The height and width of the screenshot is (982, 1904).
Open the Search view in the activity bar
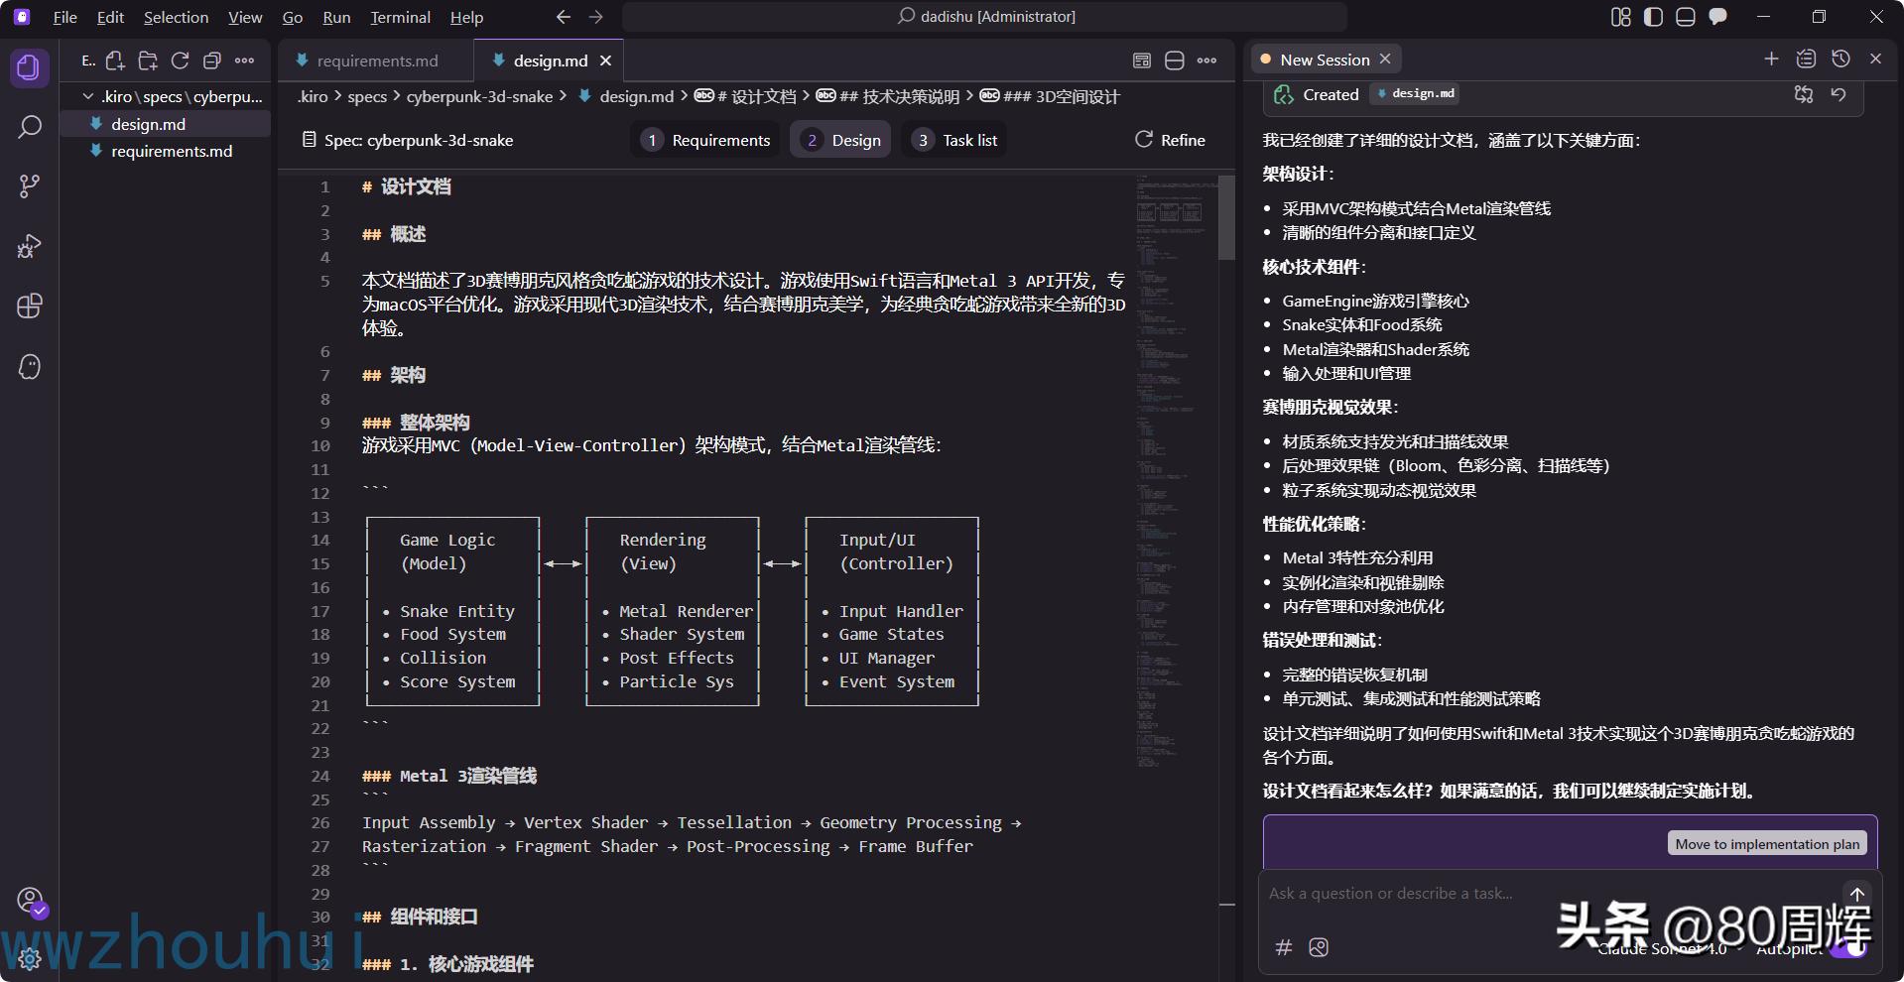(x=29, y=127)
